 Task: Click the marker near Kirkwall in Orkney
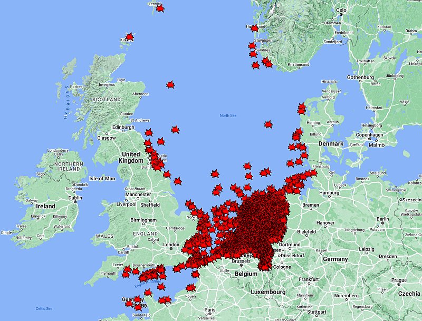point(129,36)
